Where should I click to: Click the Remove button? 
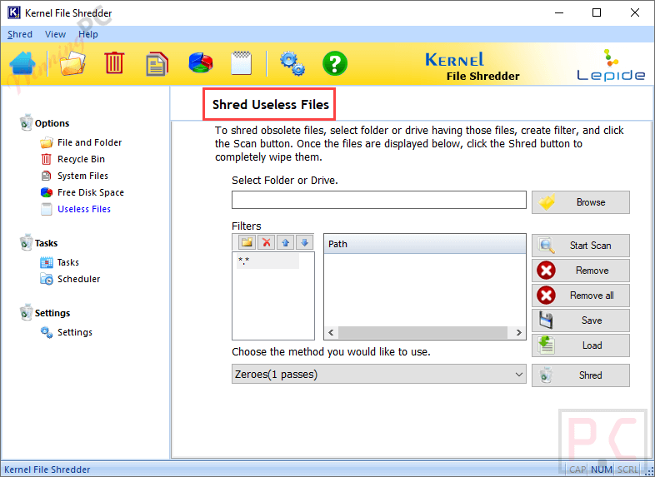pos(581,271)
